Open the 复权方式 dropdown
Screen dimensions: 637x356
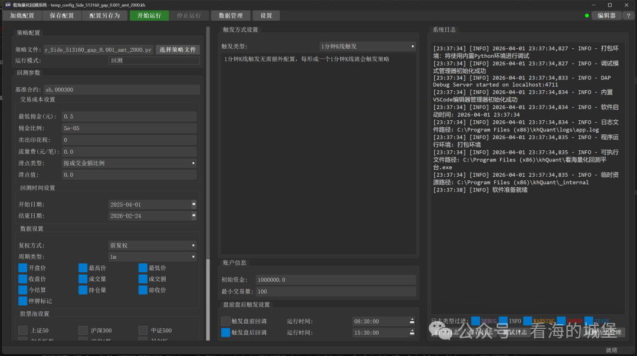(152, 246)
